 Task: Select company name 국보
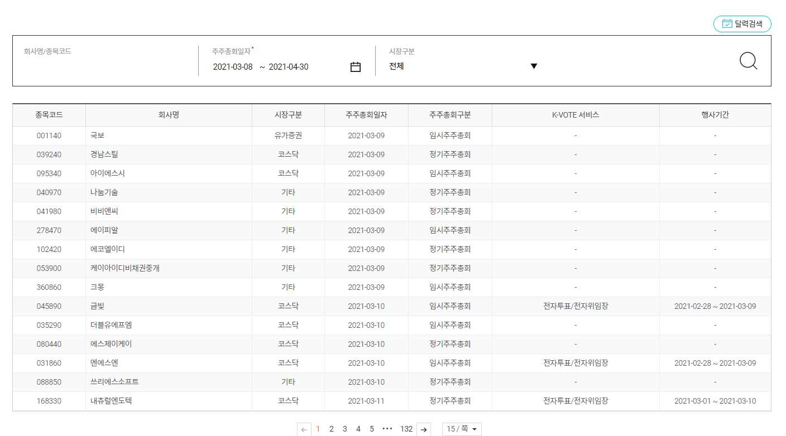(97, 135)
